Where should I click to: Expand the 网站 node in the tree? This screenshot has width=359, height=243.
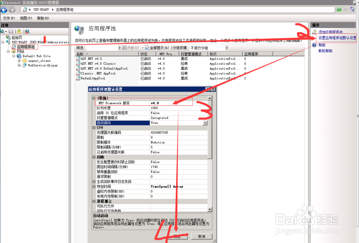tap(8, 51)
